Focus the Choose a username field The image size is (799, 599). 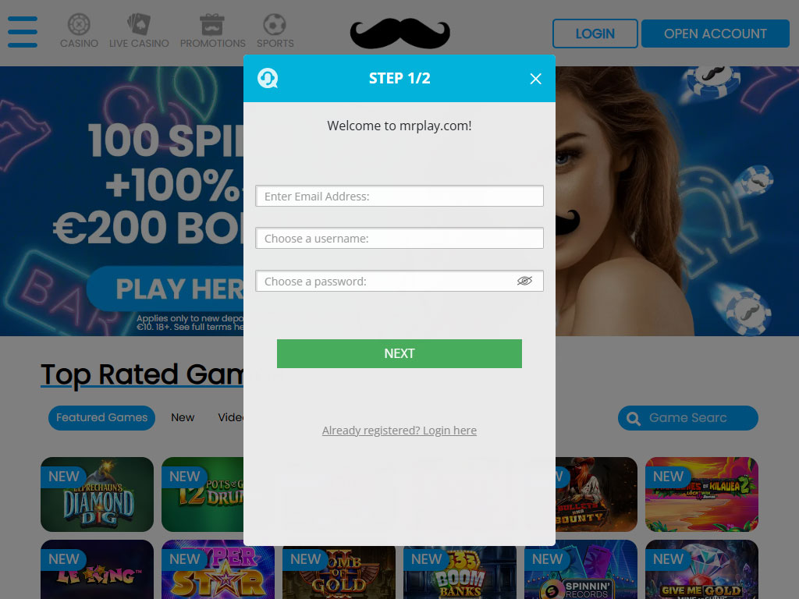(399, 239)
